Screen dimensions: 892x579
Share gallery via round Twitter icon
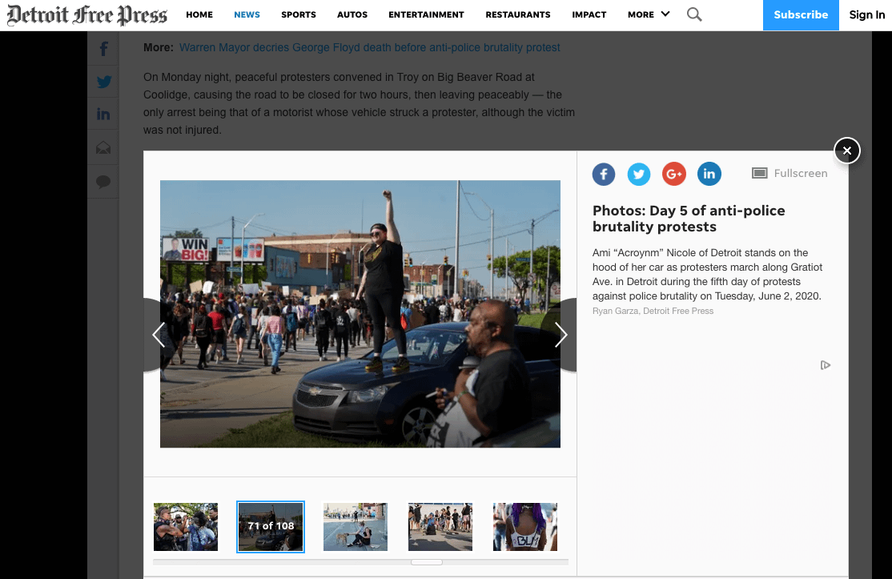(639, 174)
